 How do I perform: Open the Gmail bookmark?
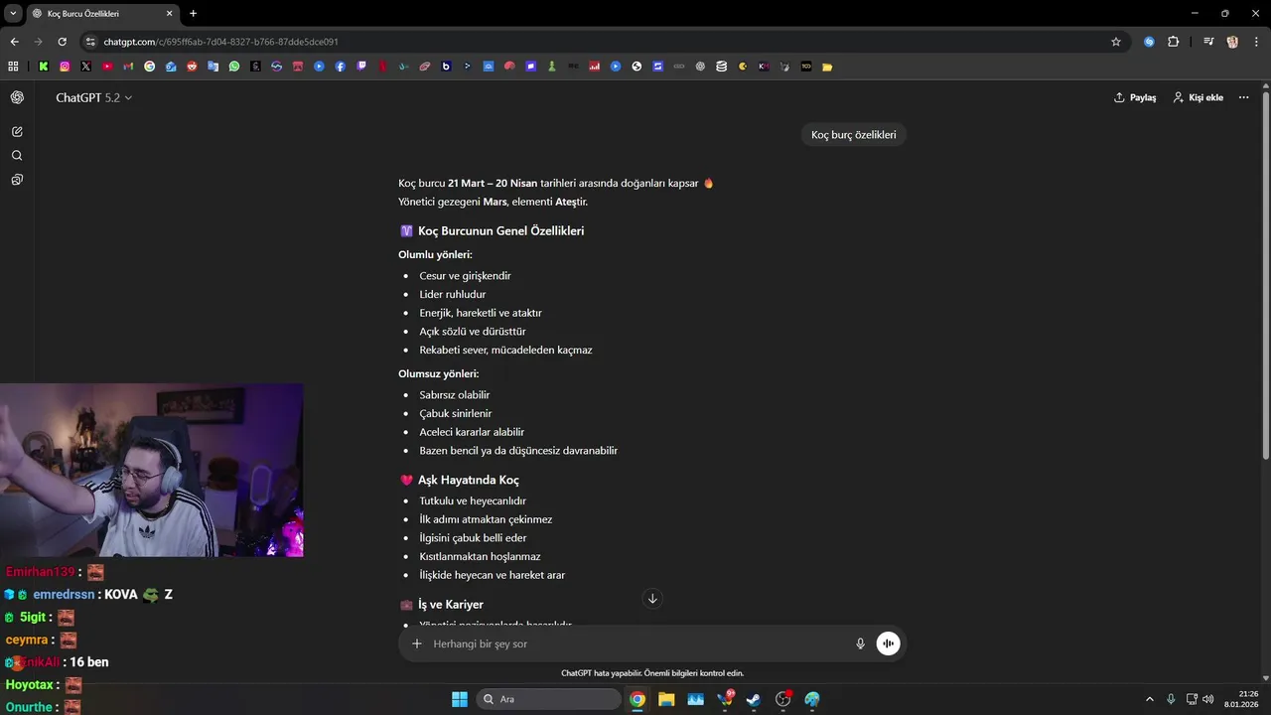point(128,67)
